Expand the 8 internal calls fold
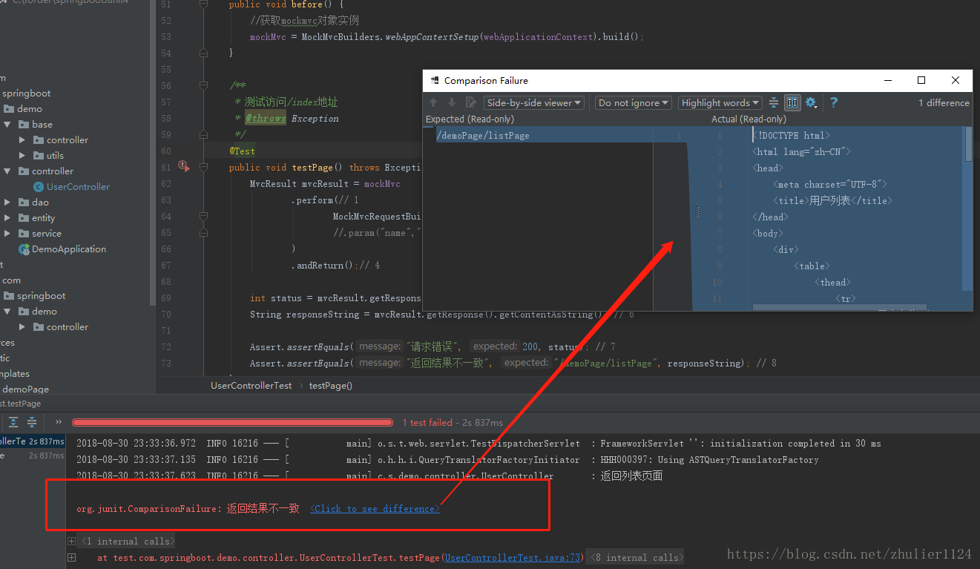 pos(637,557)
